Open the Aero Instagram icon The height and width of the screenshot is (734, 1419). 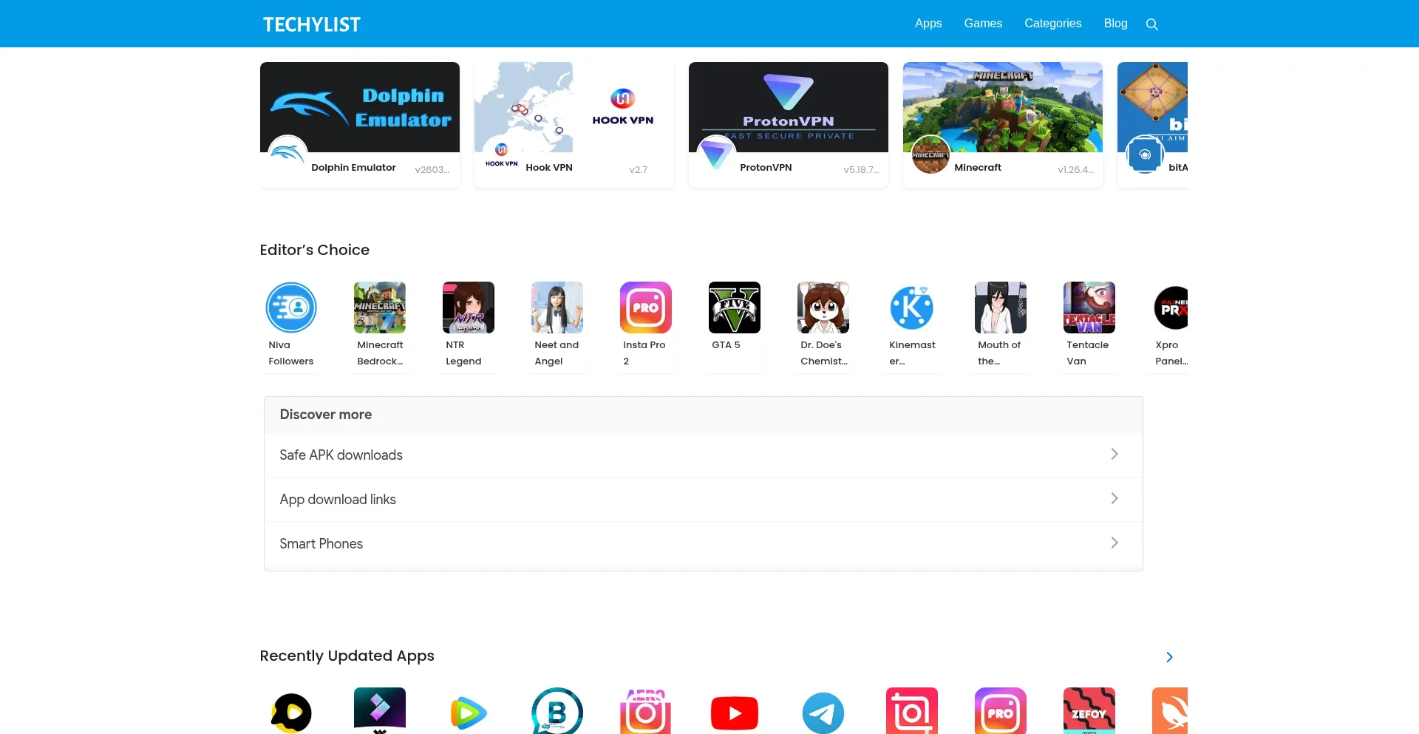coord(646,711)
